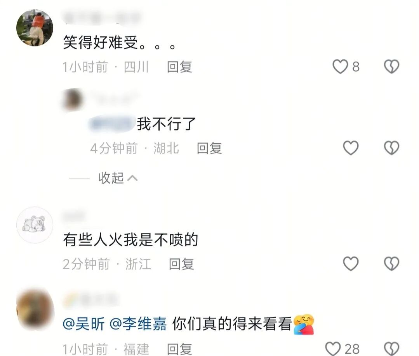
Task: Reply to the Sichuan comment via 回复
Action: click(179, 67)
